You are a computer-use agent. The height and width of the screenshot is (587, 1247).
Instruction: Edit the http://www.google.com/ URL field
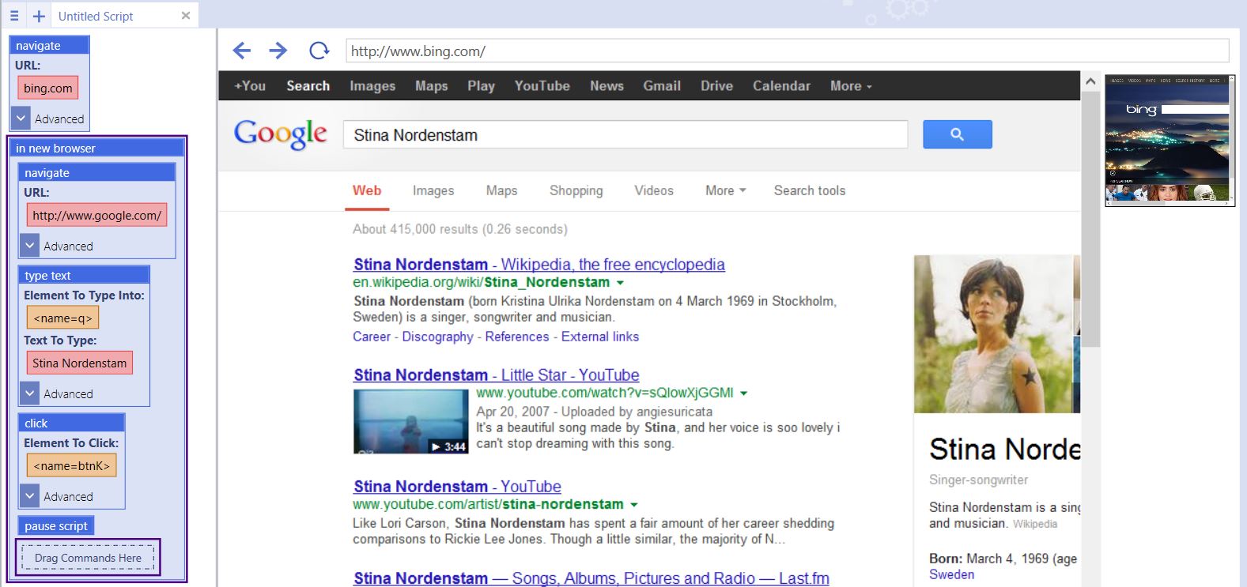pyautogui.click(x=97, y=215)
